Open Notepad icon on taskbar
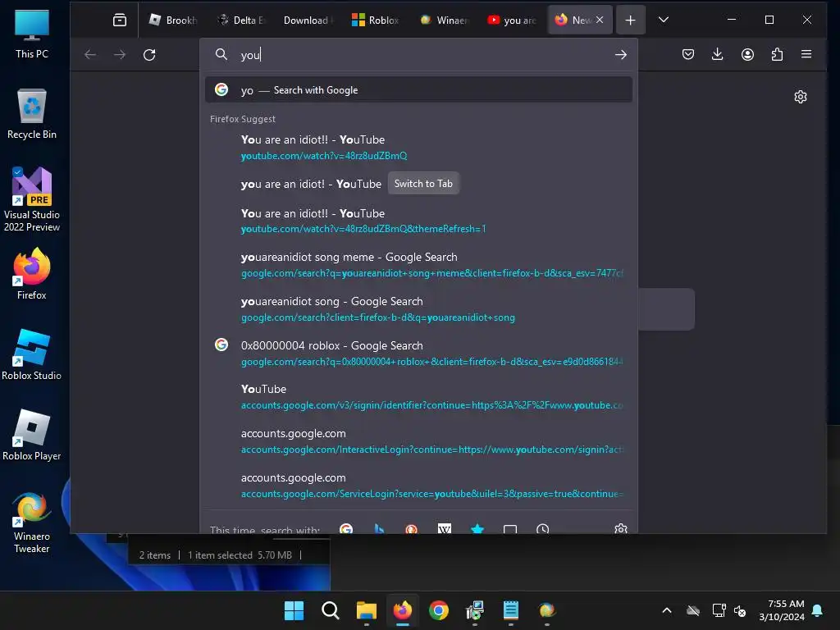The width and height of the screenshot is (840, 630). click(x=510, y=610)
